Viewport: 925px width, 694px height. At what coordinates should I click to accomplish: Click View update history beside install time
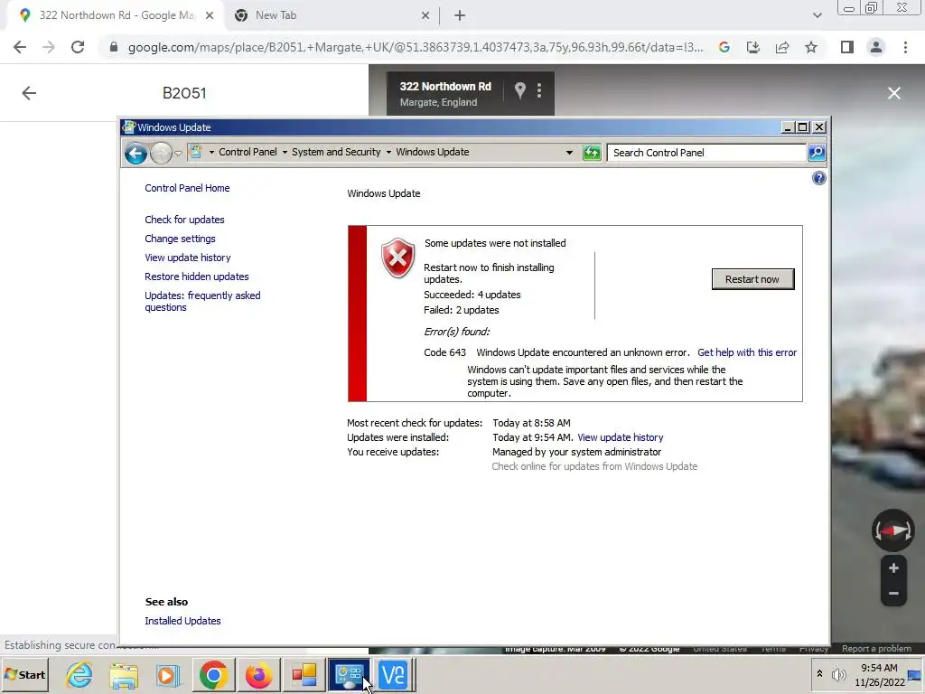620,437
